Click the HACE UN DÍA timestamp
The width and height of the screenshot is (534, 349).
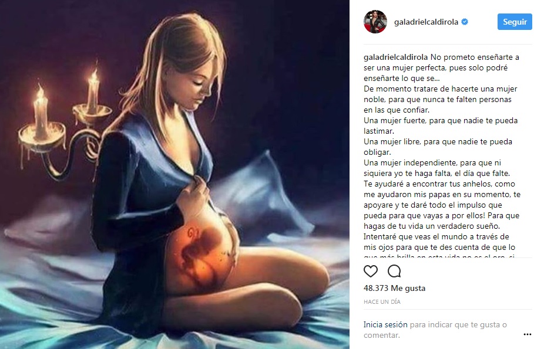click(x=382, y=301)
